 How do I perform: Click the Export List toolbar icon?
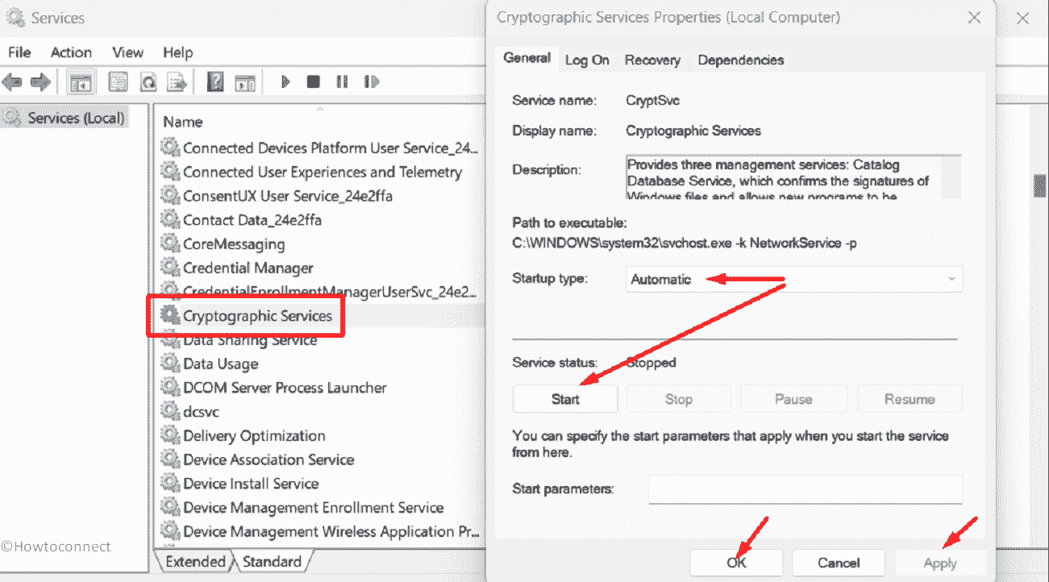tap(177, 81)
